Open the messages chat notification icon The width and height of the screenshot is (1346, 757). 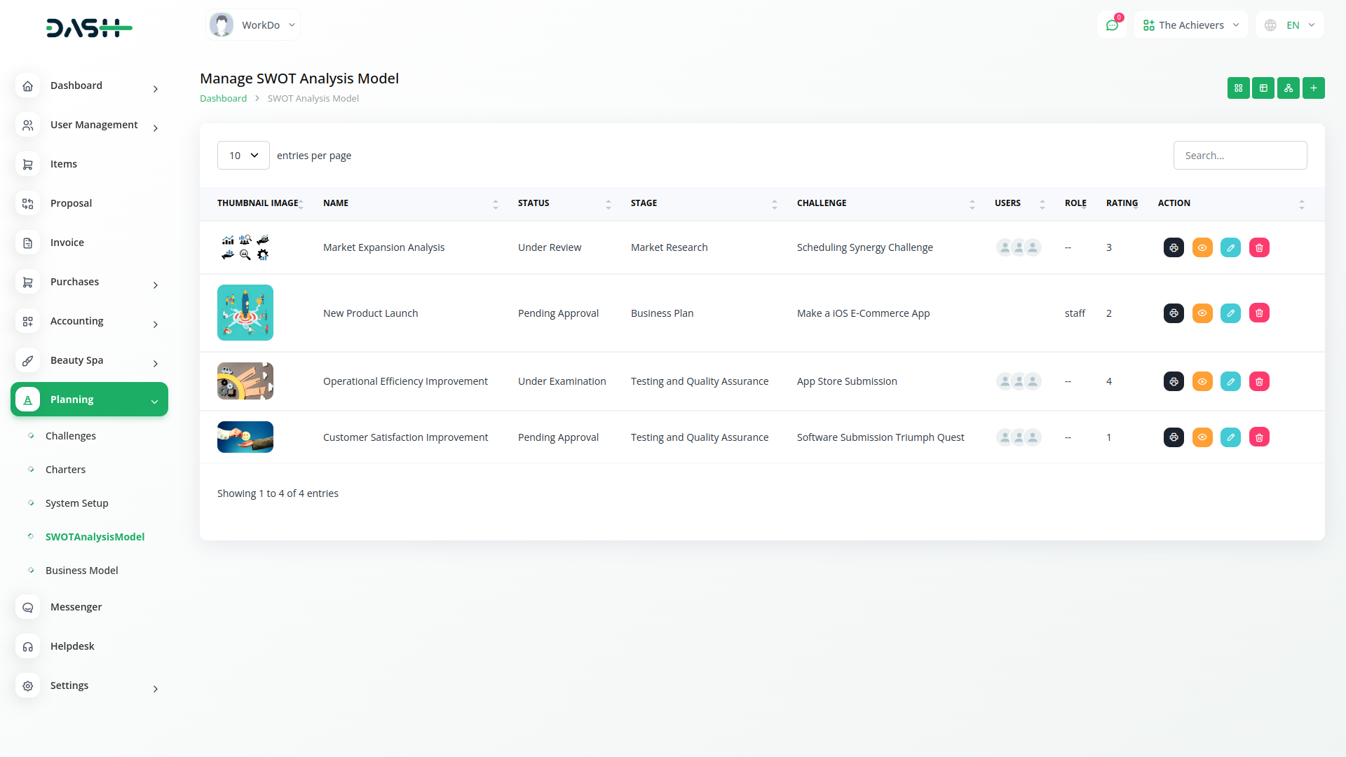pyautogui.click(x=1112, y=25)
